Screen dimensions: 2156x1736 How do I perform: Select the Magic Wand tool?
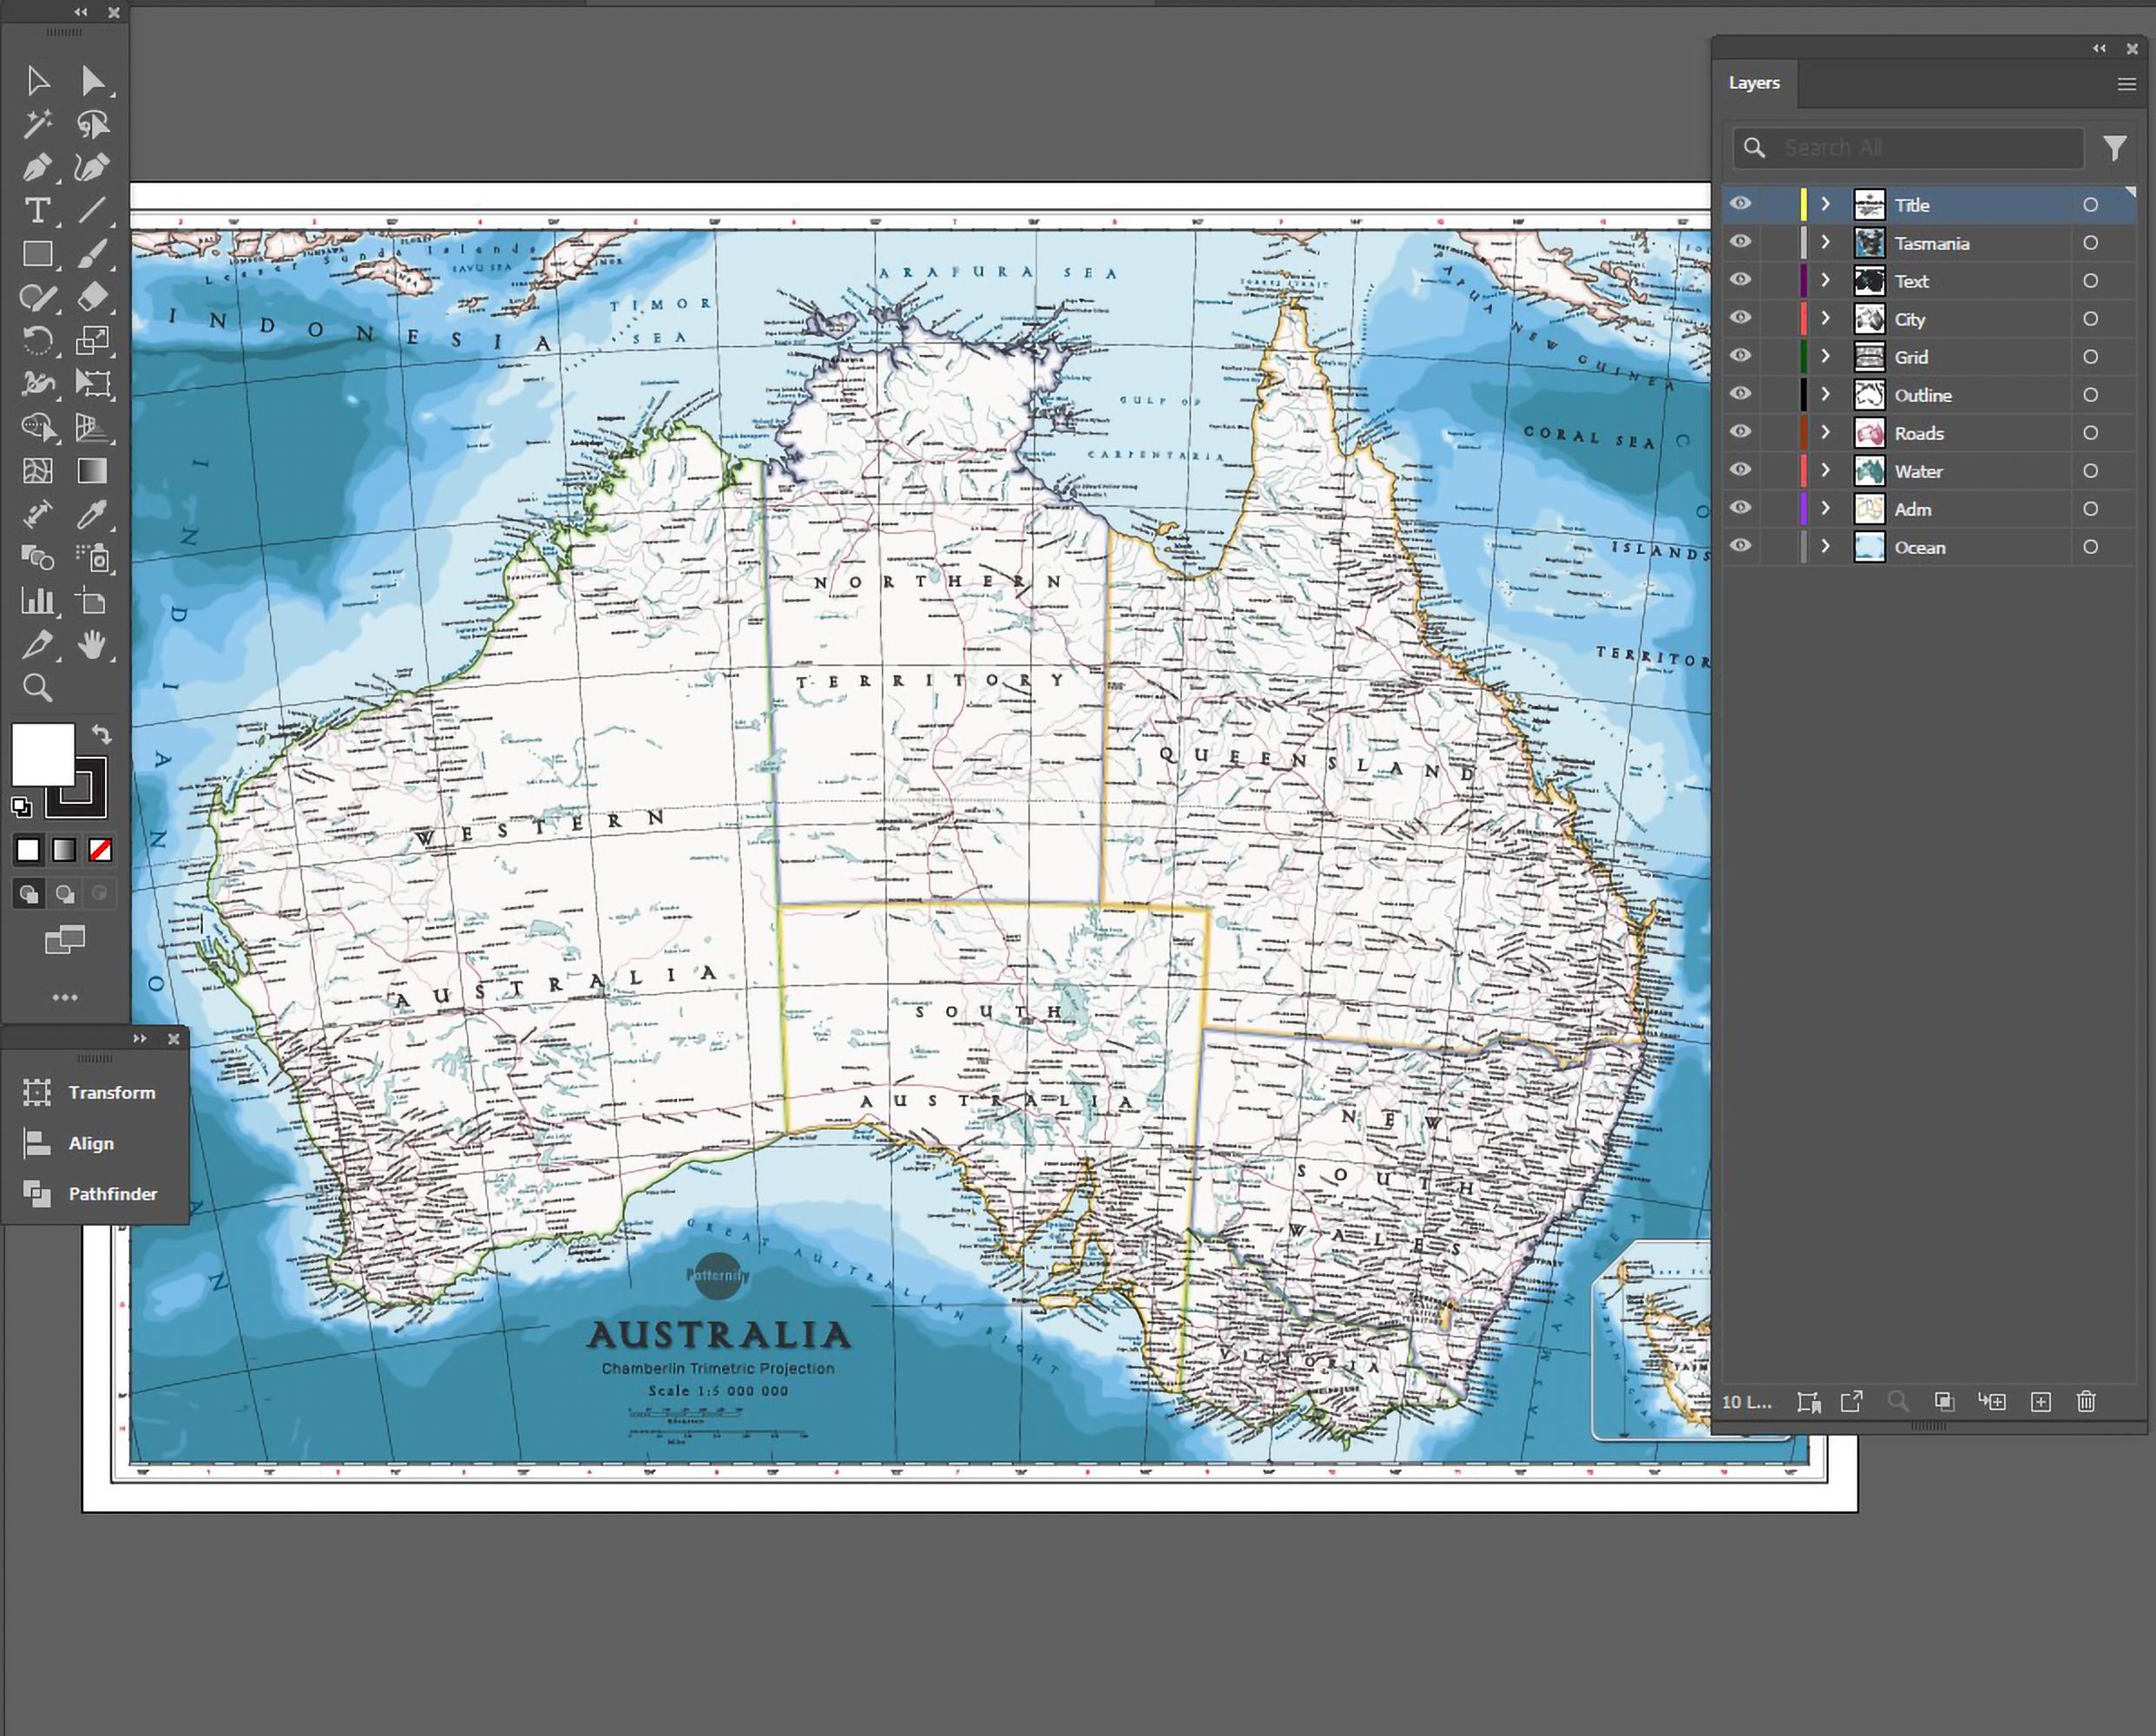[x=38, y=124]
